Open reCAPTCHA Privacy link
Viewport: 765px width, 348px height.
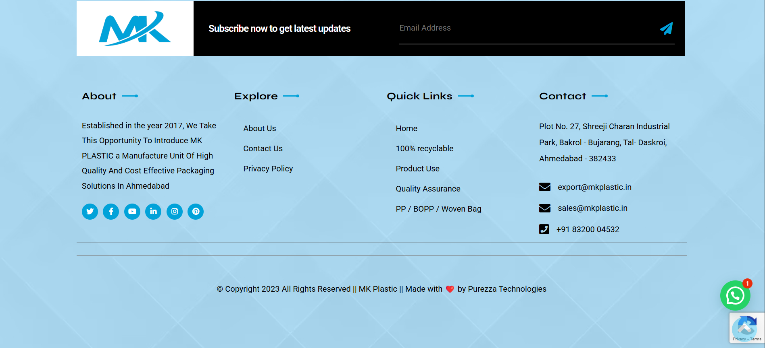pyautogui.click(x=739, y=339)
